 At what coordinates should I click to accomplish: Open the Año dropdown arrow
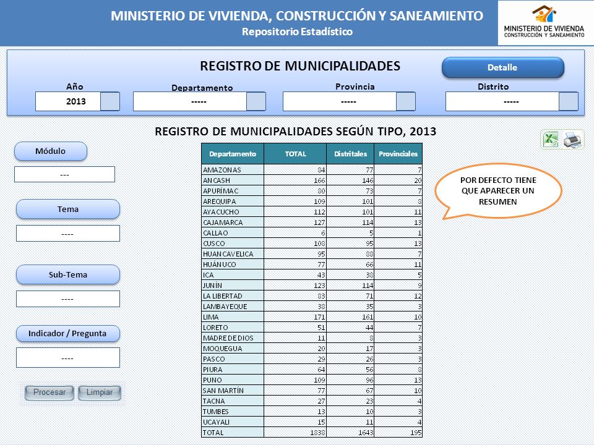click(110, 101)
